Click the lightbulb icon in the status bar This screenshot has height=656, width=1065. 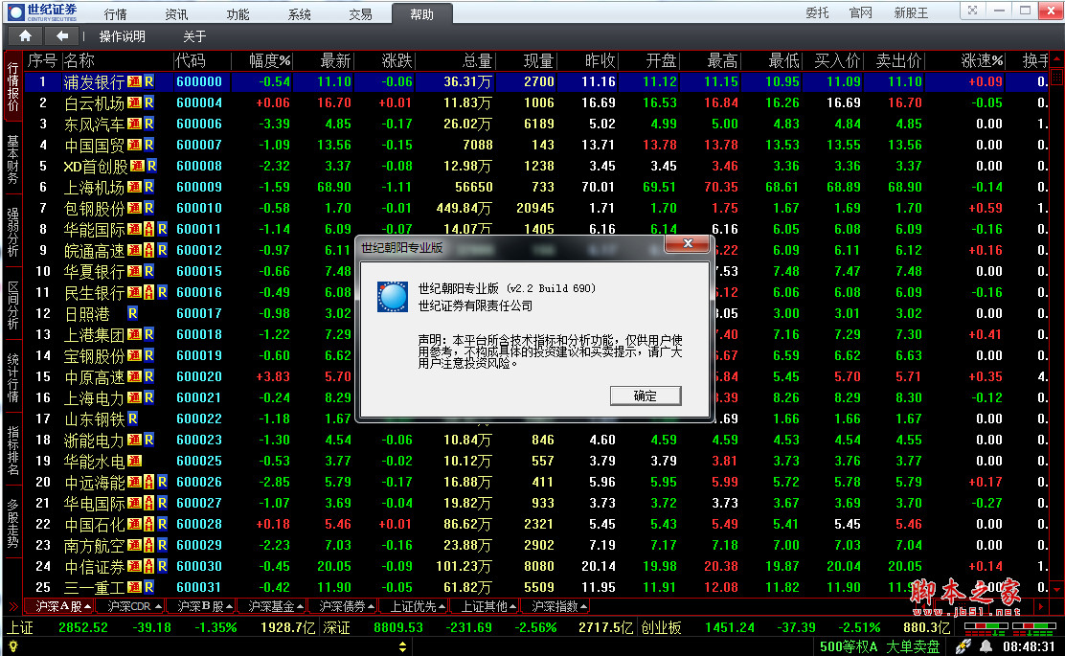[x=12, y=646]
